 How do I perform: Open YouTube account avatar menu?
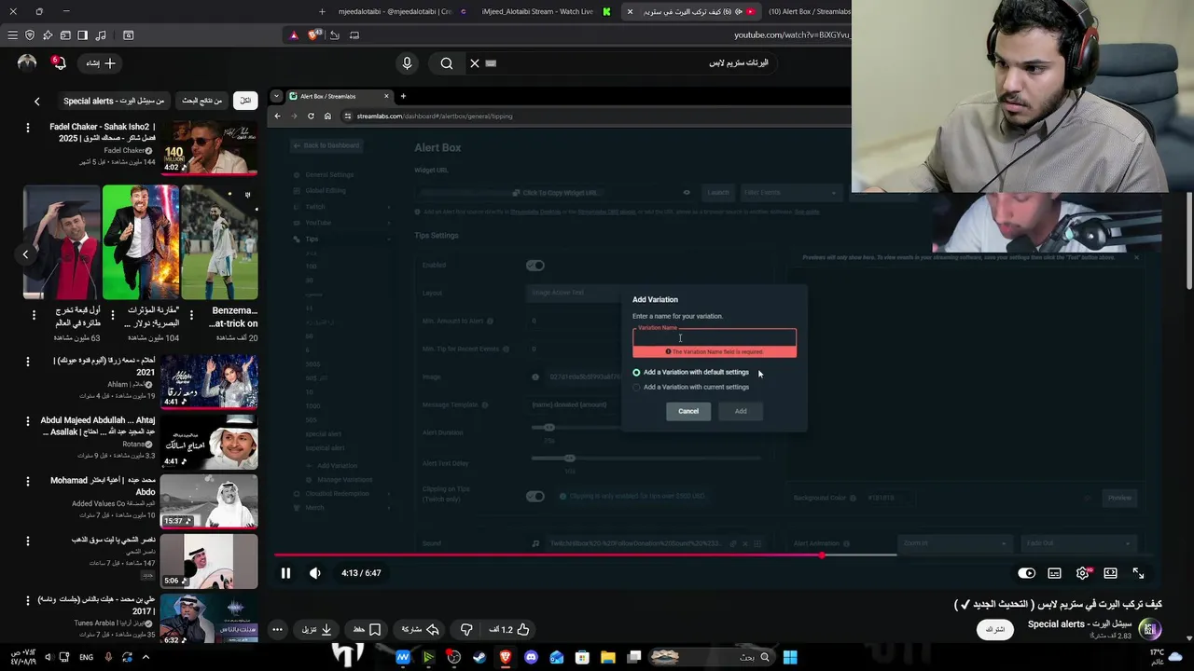[x=27, y=62]
